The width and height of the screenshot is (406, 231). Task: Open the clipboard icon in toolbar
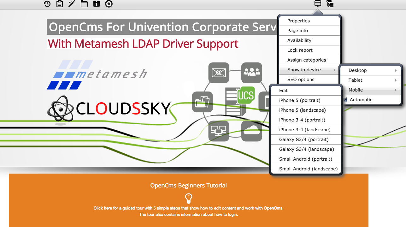tap(59, 4)
